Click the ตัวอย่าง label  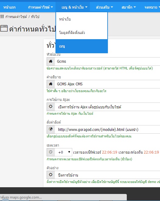click(x=52, y=168)
